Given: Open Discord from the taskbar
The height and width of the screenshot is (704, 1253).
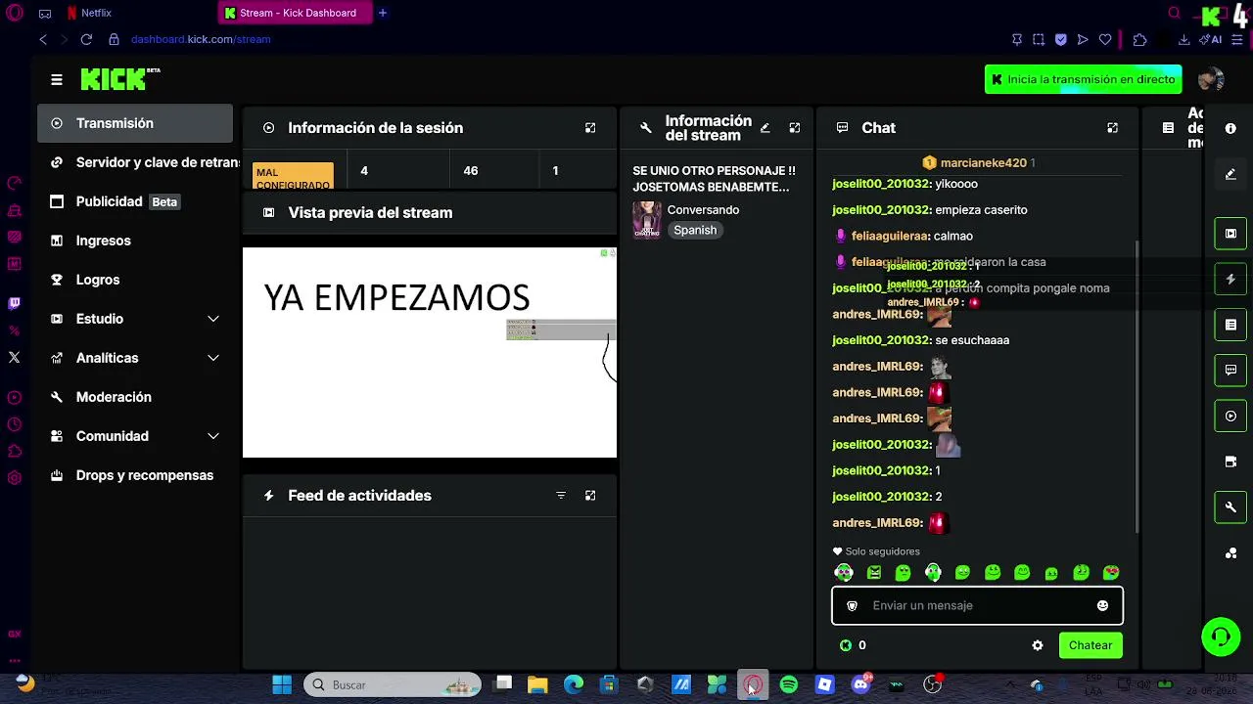Looking at the screenshot, I should [861, 684].
